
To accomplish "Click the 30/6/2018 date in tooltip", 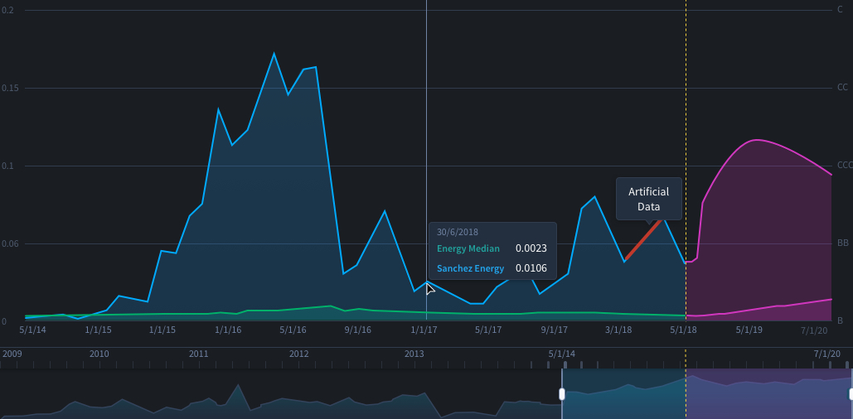I will (x=457, y=232).
